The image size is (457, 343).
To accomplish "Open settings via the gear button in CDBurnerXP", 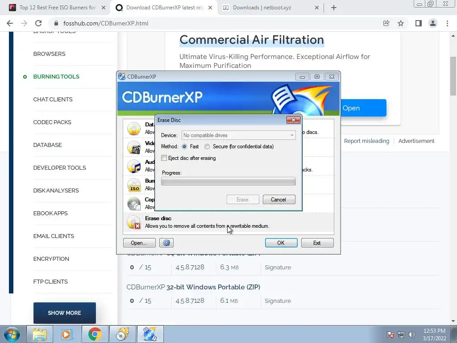I will click(166, 243).
